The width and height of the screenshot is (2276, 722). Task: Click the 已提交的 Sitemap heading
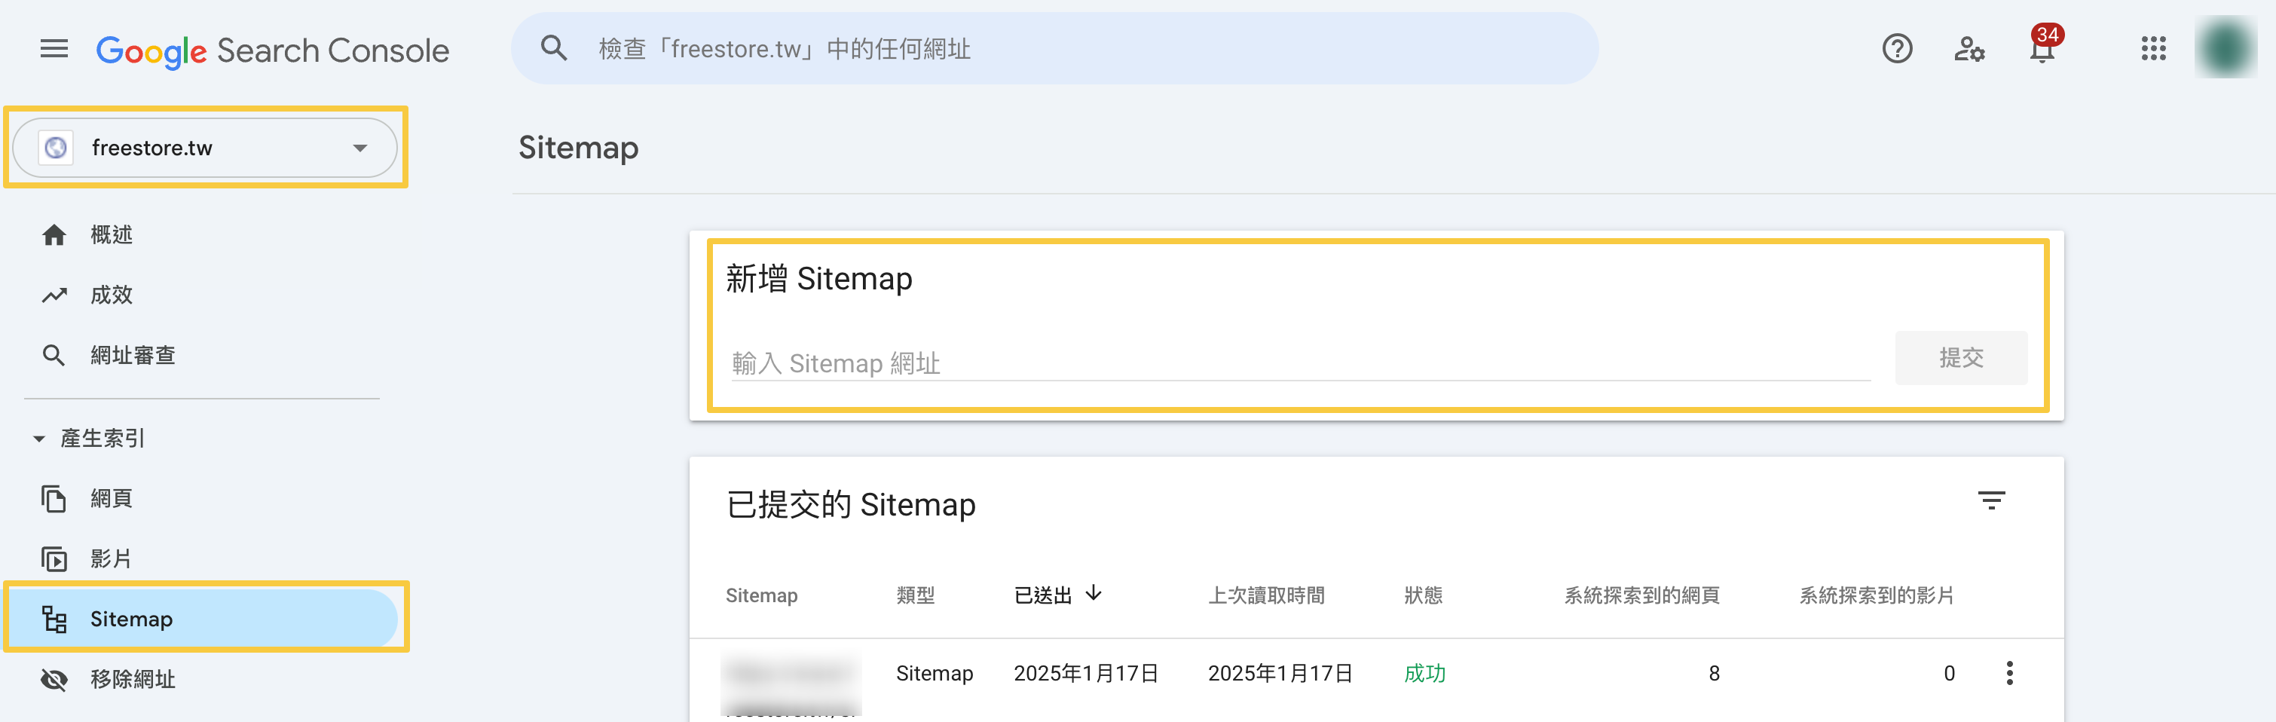coord(851,505)
